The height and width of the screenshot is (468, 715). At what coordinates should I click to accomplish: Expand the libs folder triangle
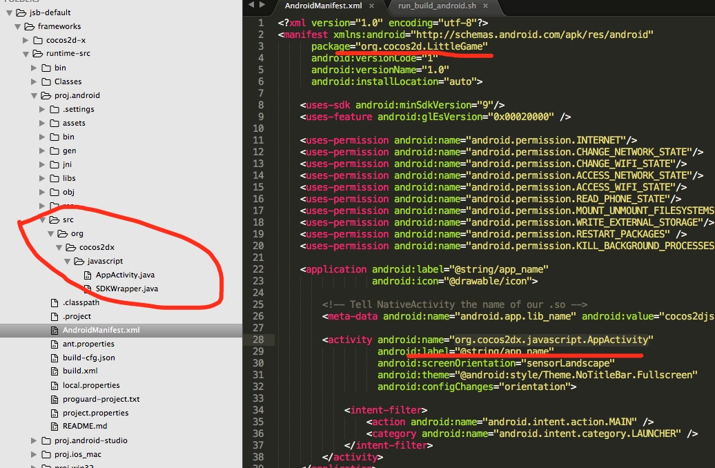click(x=42, y=178)
